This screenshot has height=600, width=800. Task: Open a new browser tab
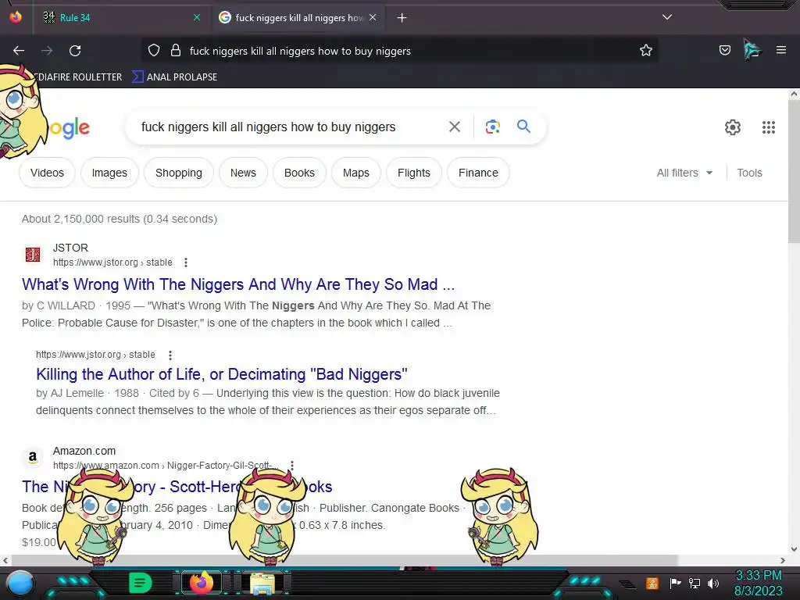click(x=402, y=18)
